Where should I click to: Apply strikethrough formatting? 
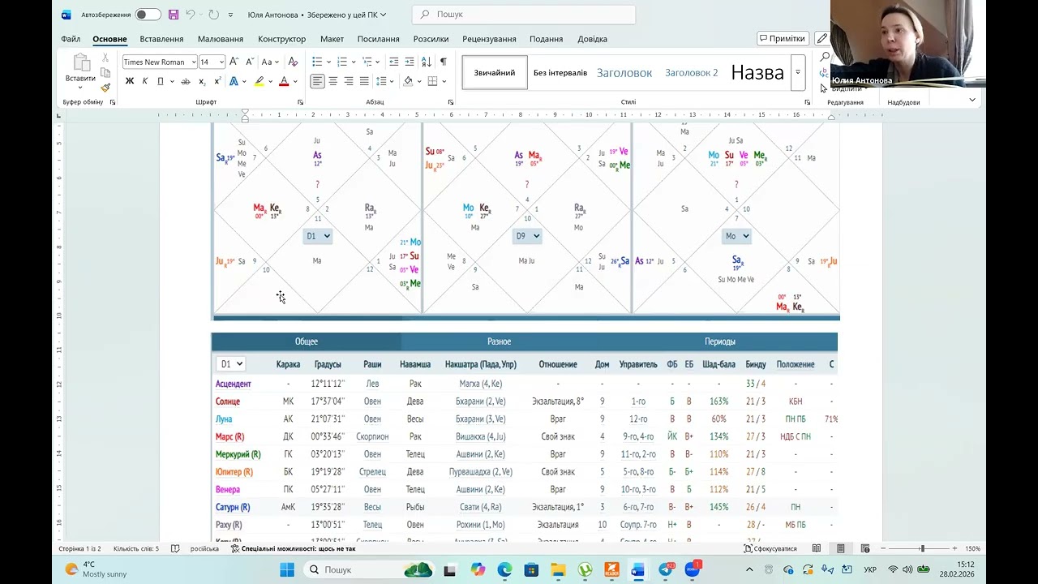tap(186, 81)
